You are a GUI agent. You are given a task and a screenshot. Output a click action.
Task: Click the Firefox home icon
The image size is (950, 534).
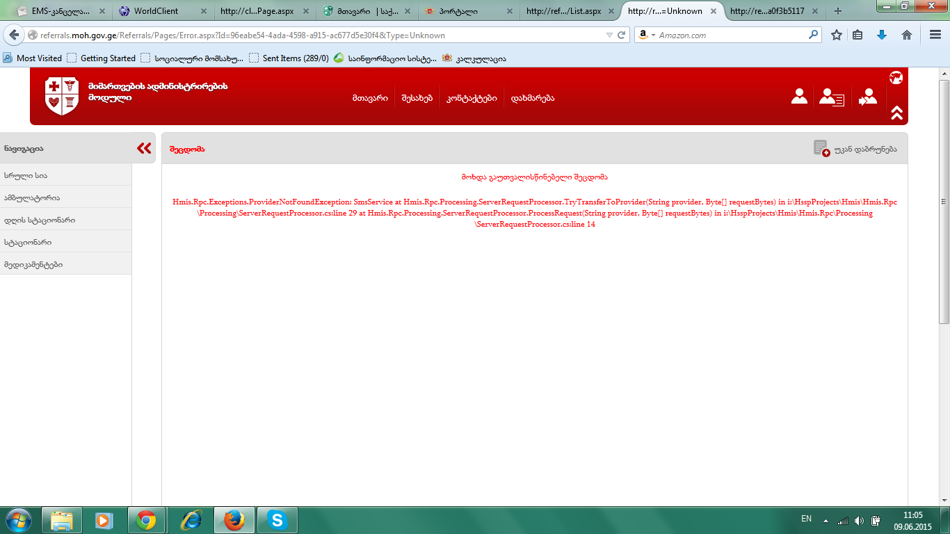pos(906,35)
